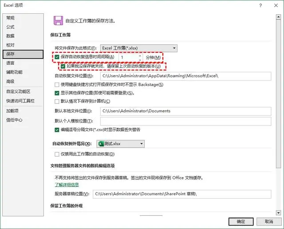Viewport: 284px width, 229px height.
Task: Increase autosave minutes with up arrow
Action: (x=140, y=55)
